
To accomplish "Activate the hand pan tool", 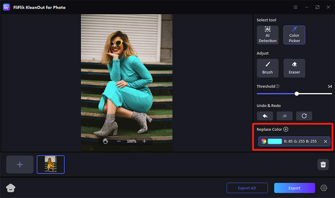I will (x=106, y=141).
